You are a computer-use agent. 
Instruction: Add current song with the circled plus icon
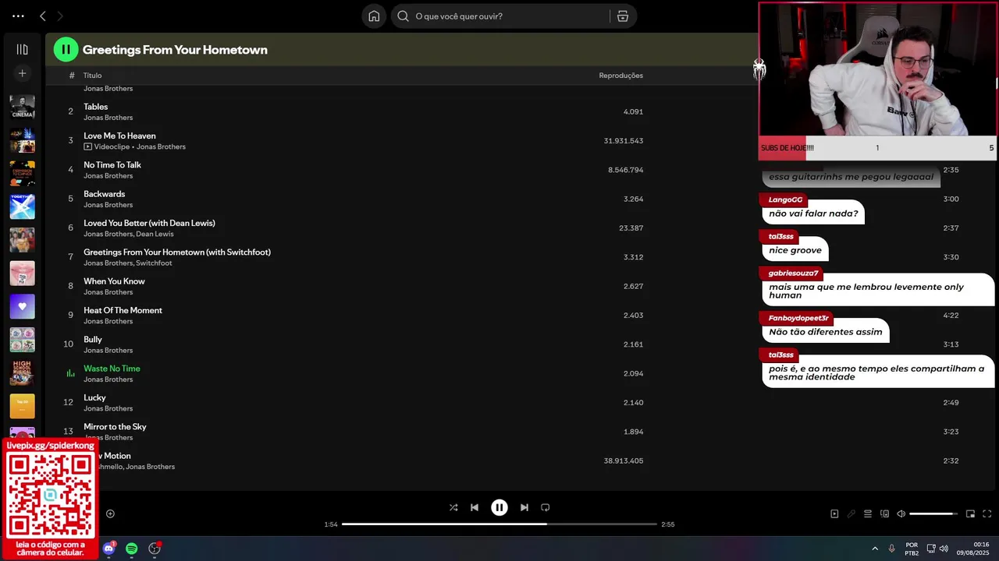[110, 513]
